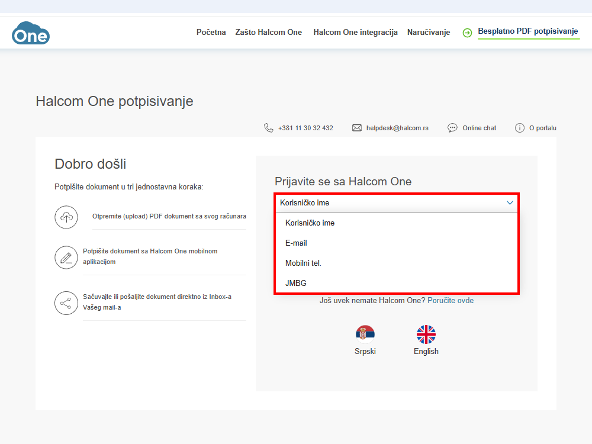This screenshot has height=444, width=592.
Task: Click the 'Dobro došli' heading
Action: click(90, 164)
